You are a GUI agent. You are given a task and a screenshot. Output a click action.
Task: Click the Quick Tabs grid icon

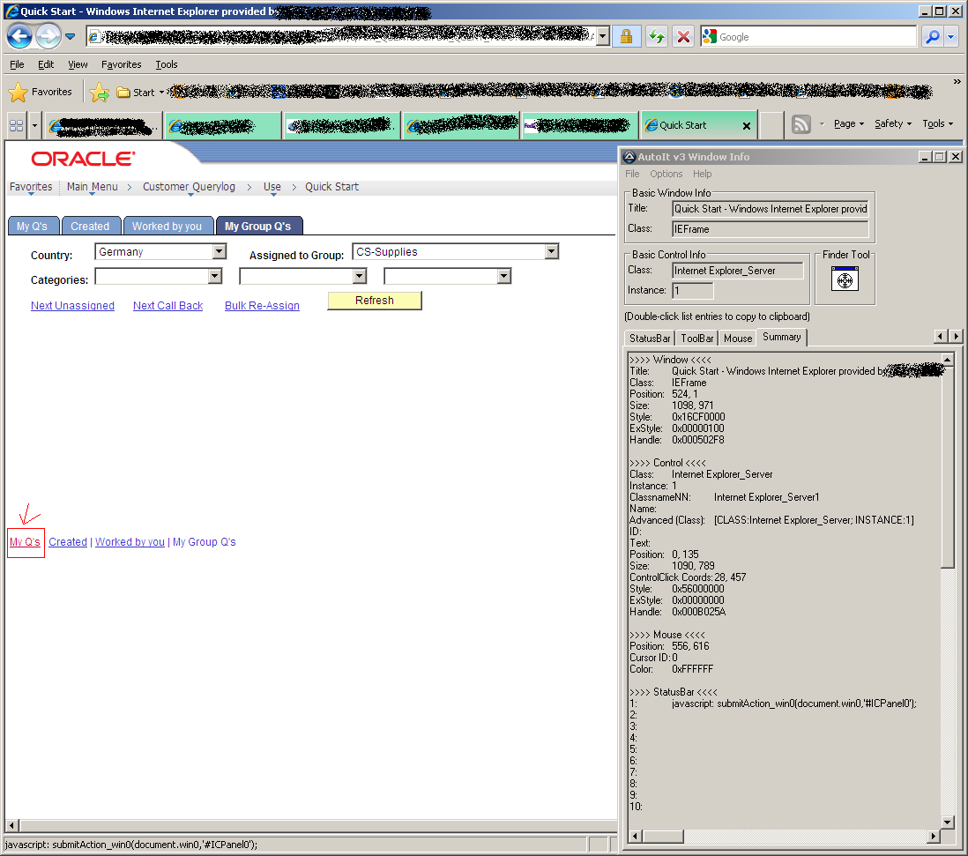tap(16, 124)
